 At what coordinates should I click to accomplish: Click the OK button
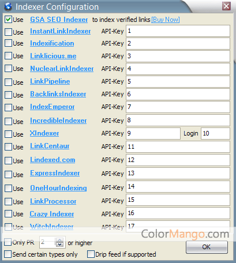point(207,247)
